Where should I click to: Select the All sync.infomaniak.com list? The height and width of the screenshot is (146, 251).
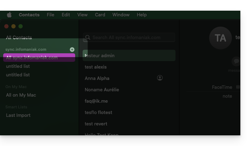(32, 58)
